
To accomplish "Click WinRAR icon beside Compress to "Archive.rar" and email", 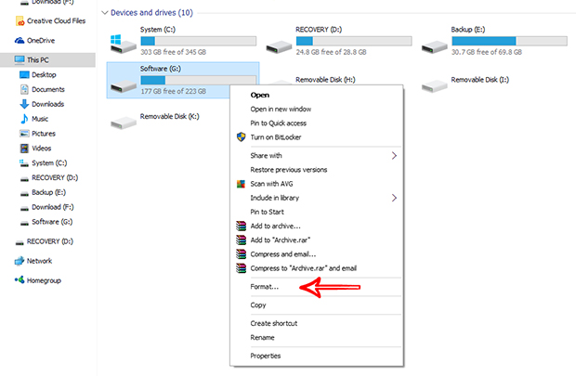I will 241,268.
